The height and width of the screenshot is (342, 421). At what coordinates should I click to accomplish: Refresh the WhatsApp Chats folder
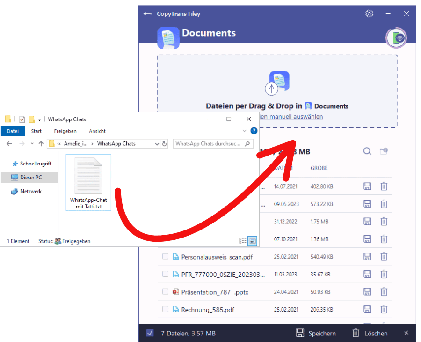[x=164, y=144]
